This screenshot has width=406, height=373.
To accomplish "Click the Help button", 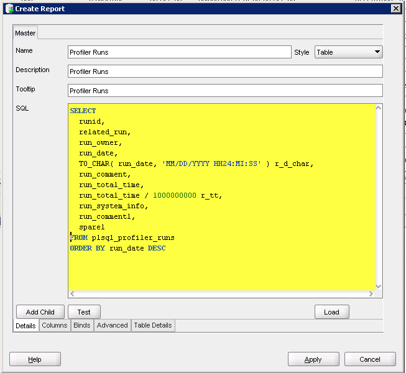I will click(35, 359).
